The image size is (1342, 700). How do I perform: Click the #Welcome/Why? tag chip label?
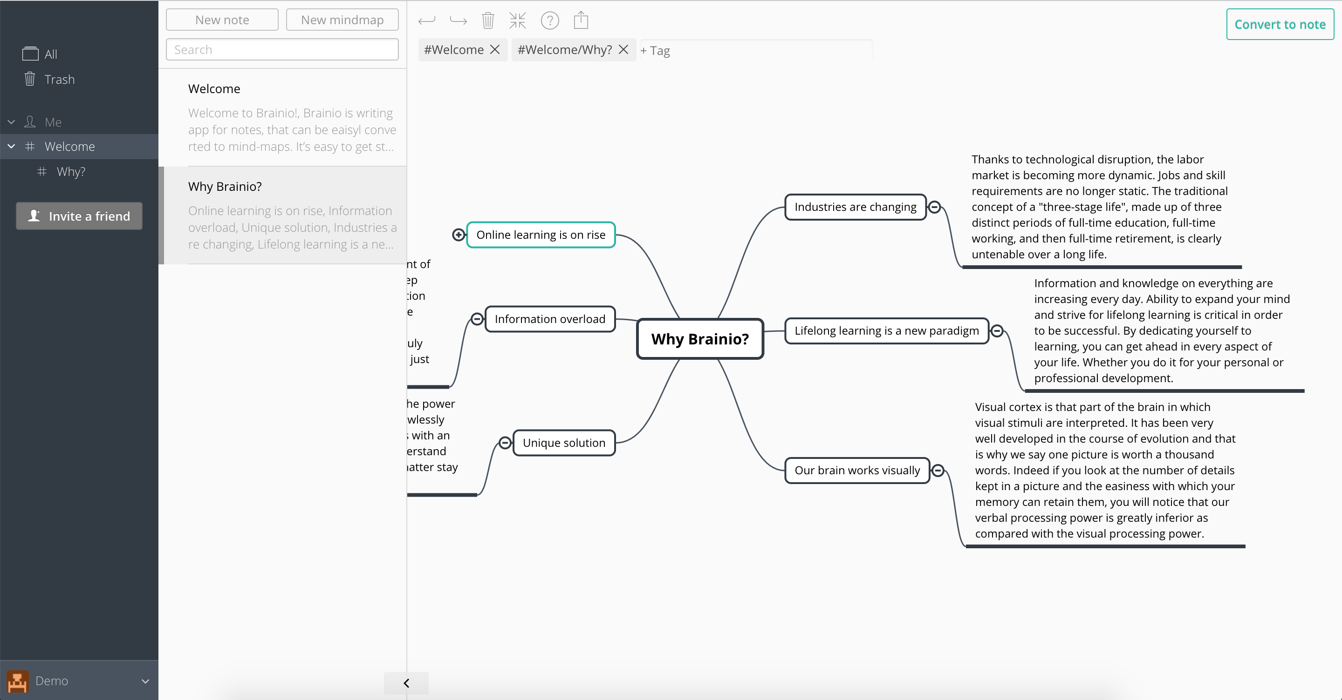tap(565, 49)
